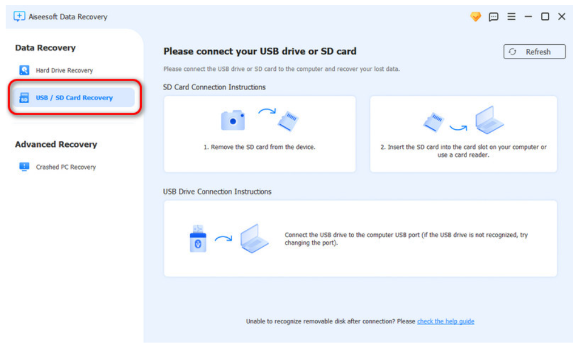
Task: Select the Crashed PC Recovery icon
Action: pyautogui.click(x=23, y=167)
